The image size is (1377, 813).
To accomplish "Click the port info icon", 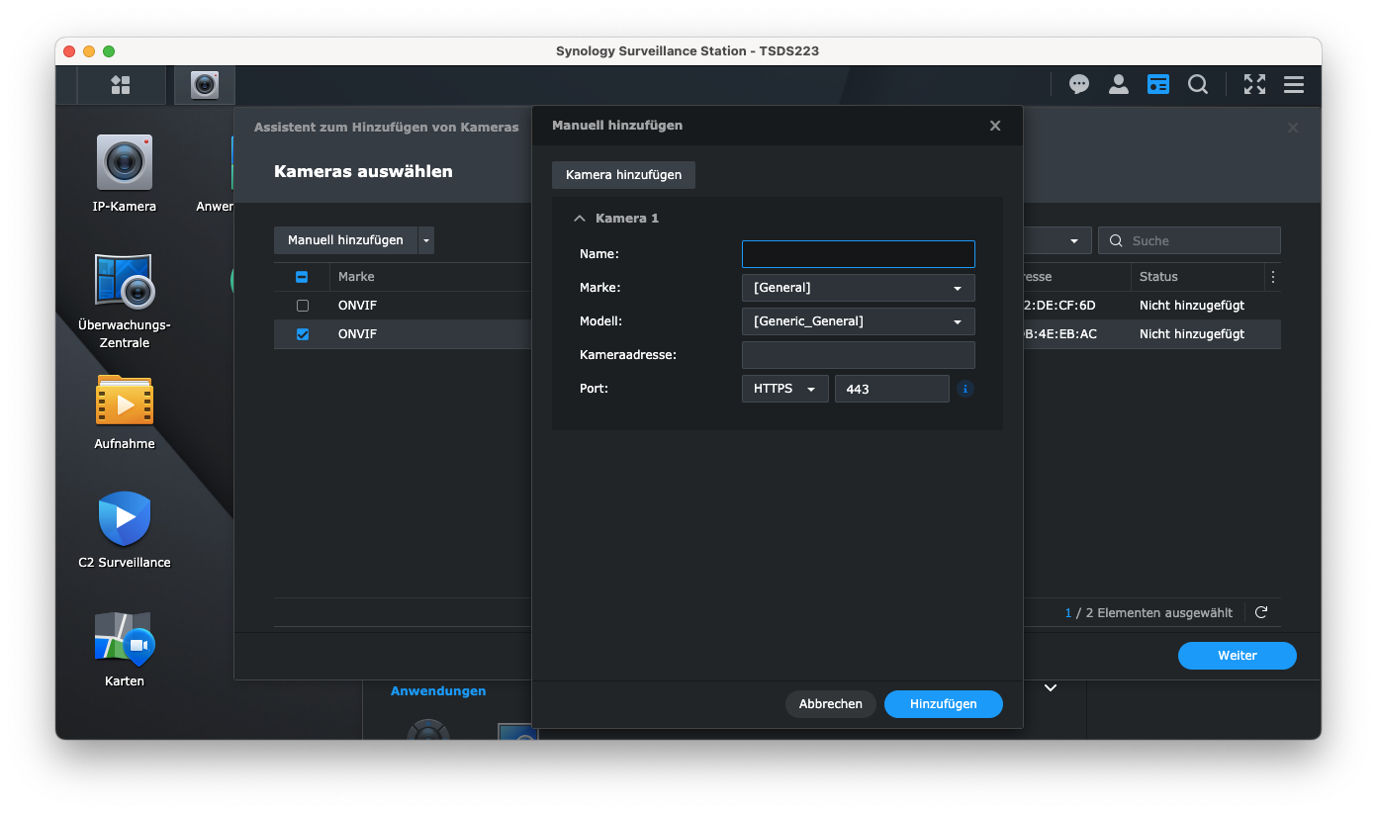I will click(965, 389).
